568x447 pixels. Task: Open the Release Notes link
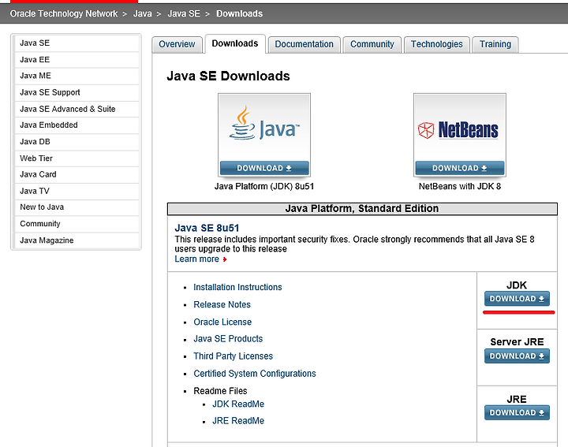222,305
